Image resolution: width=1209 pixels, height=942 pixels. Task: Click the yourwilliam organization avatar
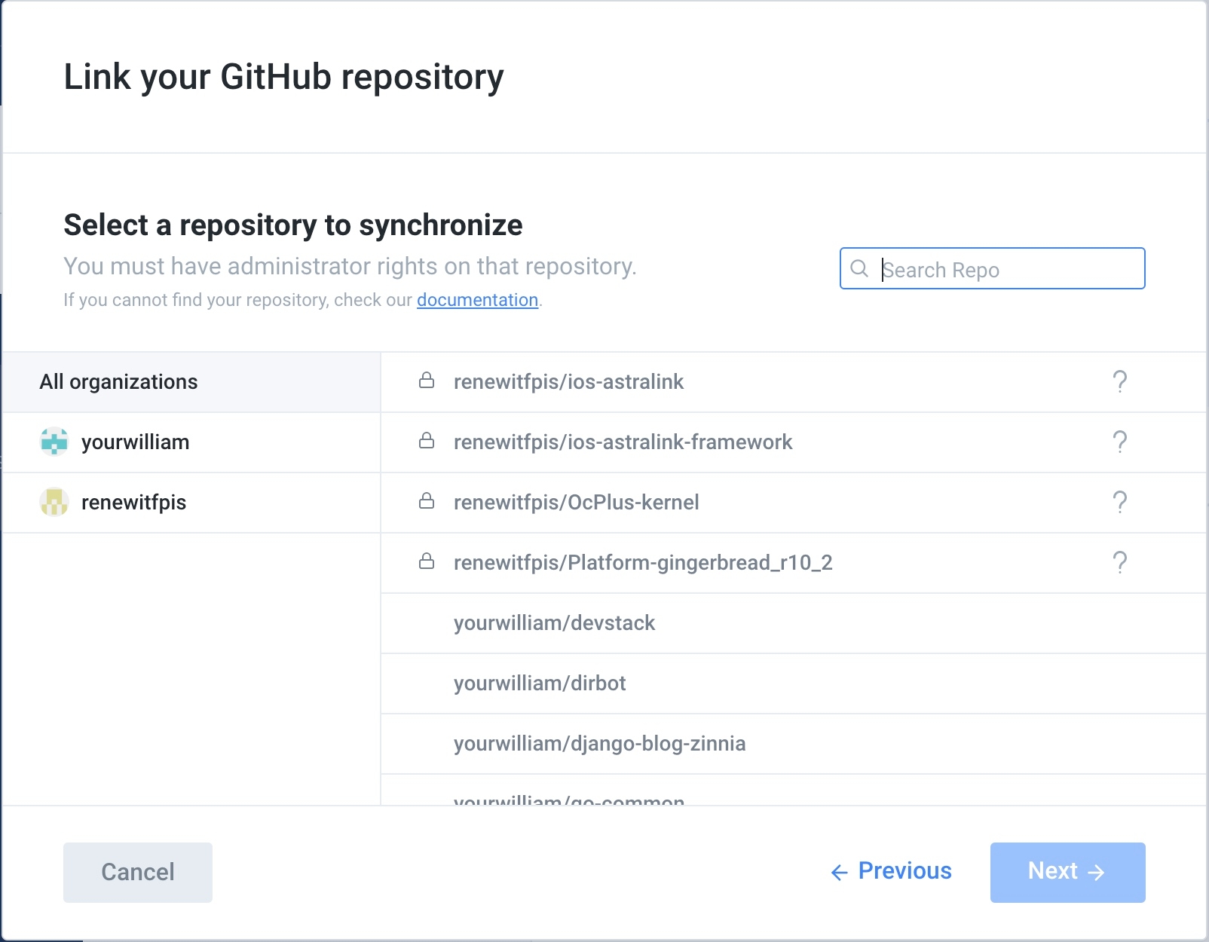(54, 442)
